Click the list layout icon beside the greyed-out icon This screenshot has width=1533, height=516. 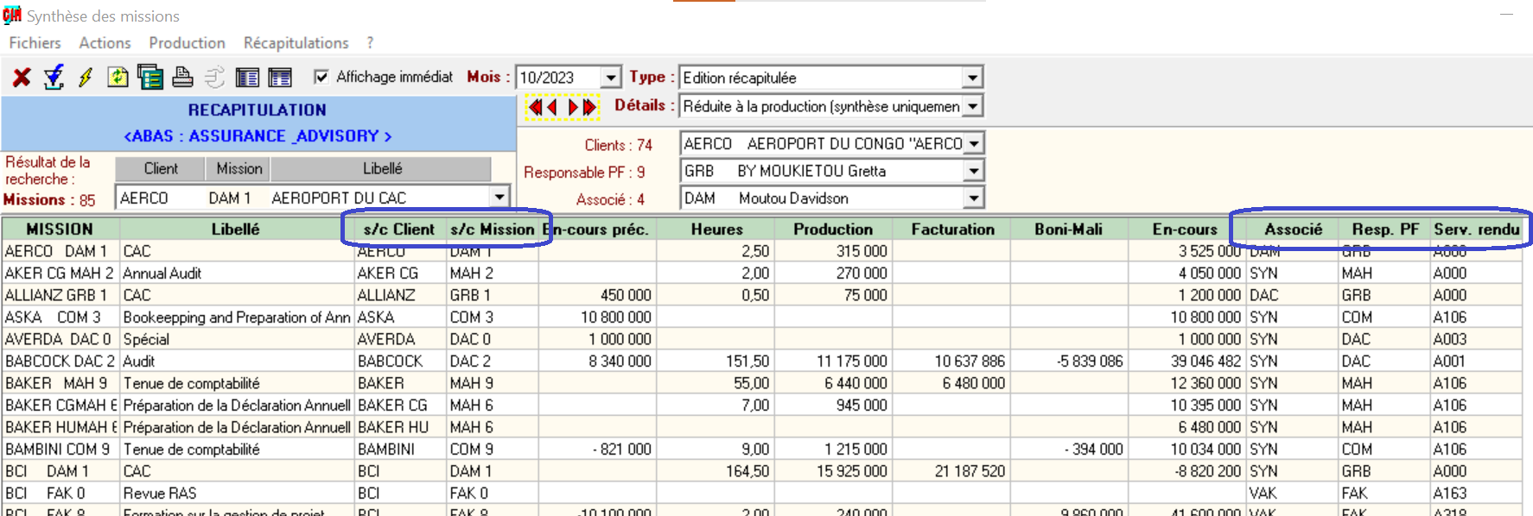pyautogui.click(x=247, y=78)
